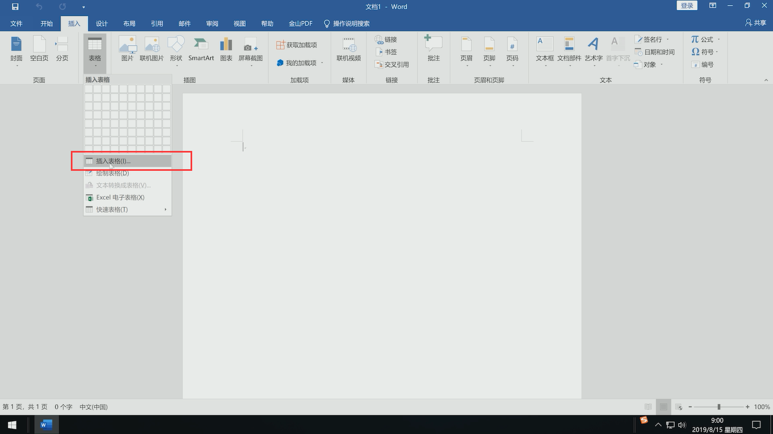Insert a SmartArt graphic

tap(201, 49)
